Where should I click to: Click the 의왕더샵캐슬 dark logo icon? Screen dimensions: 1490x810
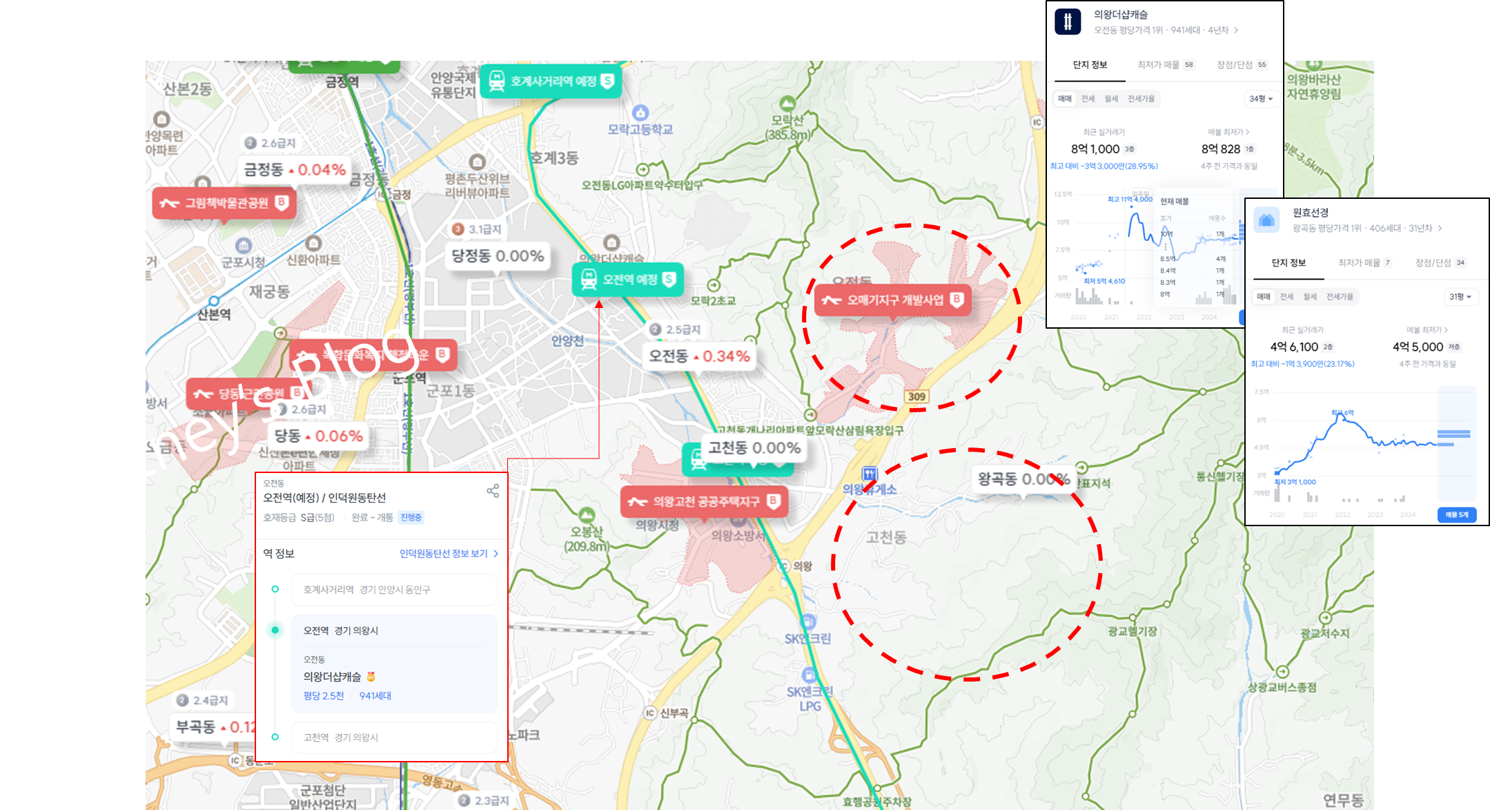click(x=1068, y=21)
